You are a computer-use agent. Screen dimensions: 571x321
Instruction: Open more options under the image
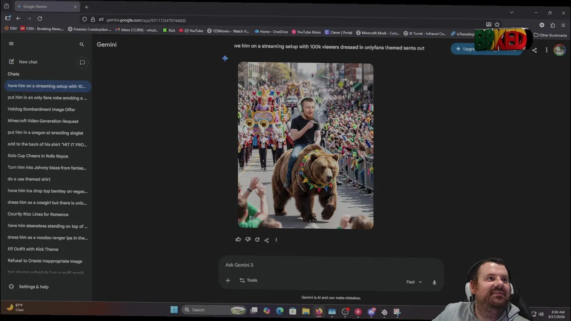(x=276, y=240)
